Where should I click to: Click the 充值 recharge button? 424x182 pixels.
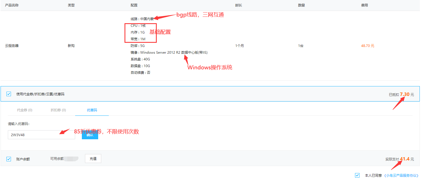click(93, 159)
